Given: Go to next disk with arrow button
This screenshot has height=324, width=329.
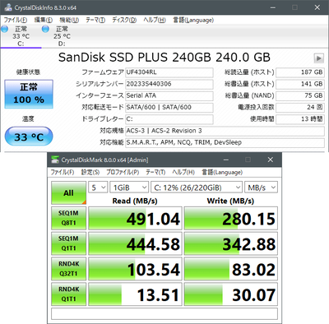Looking at the screenshot, I should click(318, 58).
